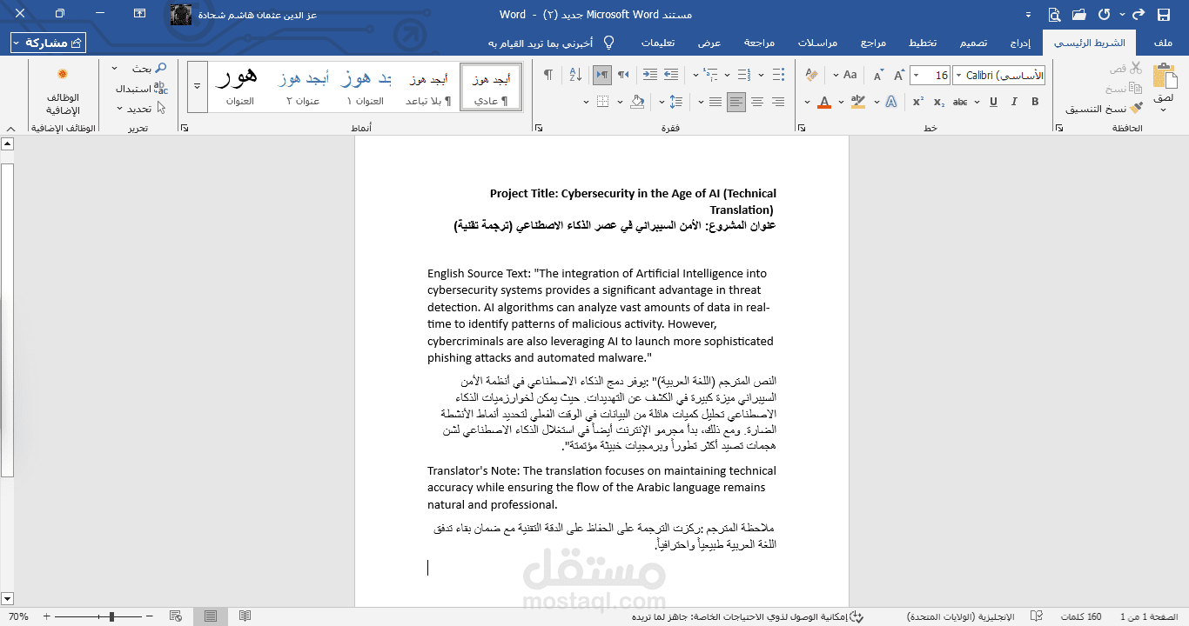1189x626 pixels.
Task: Apply Bold formatting from the font group
Action: pyautogui.click(x=1035, y=102)
